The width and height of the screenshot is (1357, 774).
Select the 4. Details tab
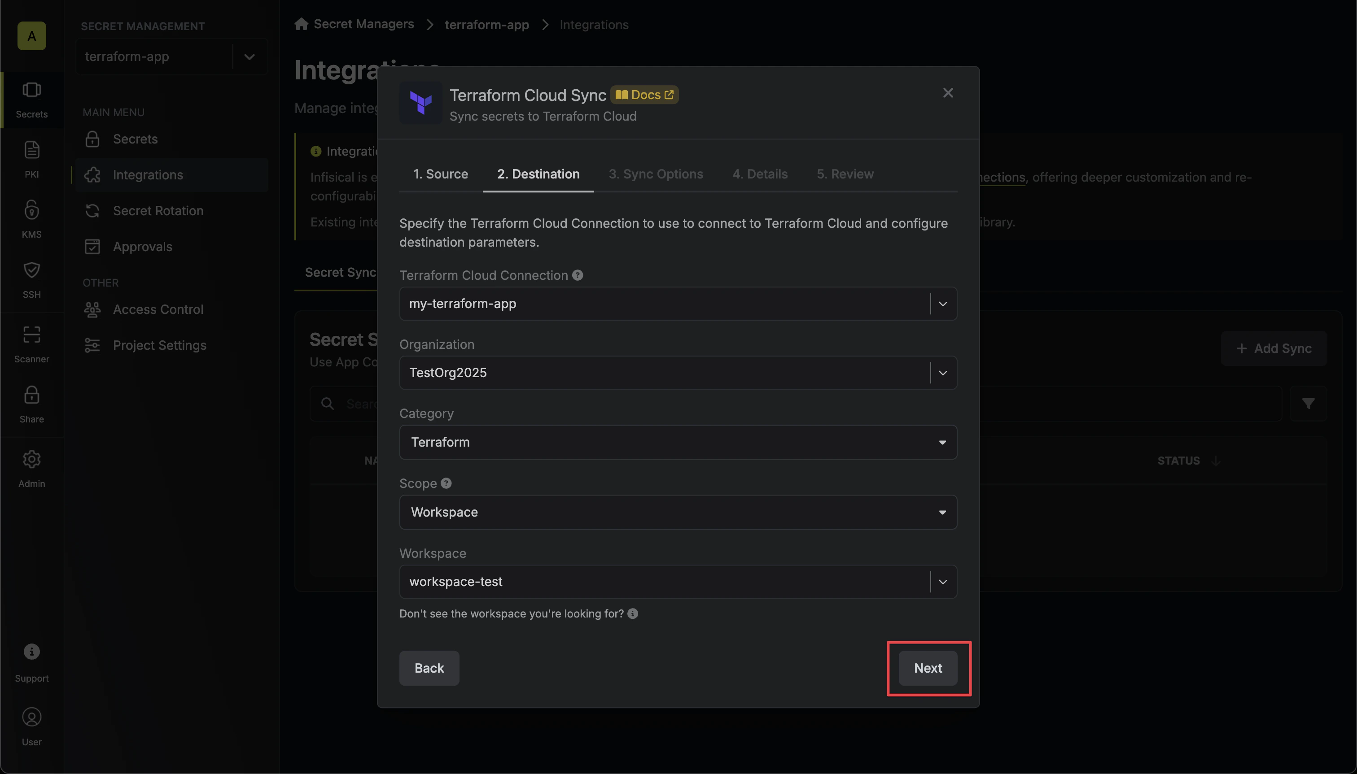760,174
